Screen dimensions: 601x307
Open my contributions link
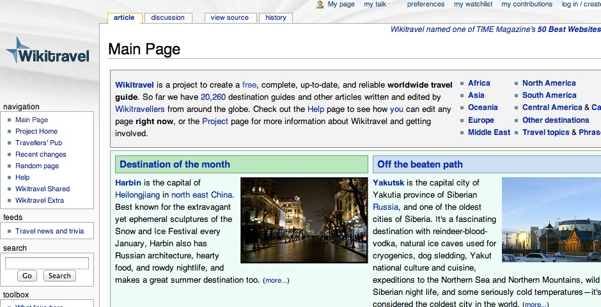(527, 4)
